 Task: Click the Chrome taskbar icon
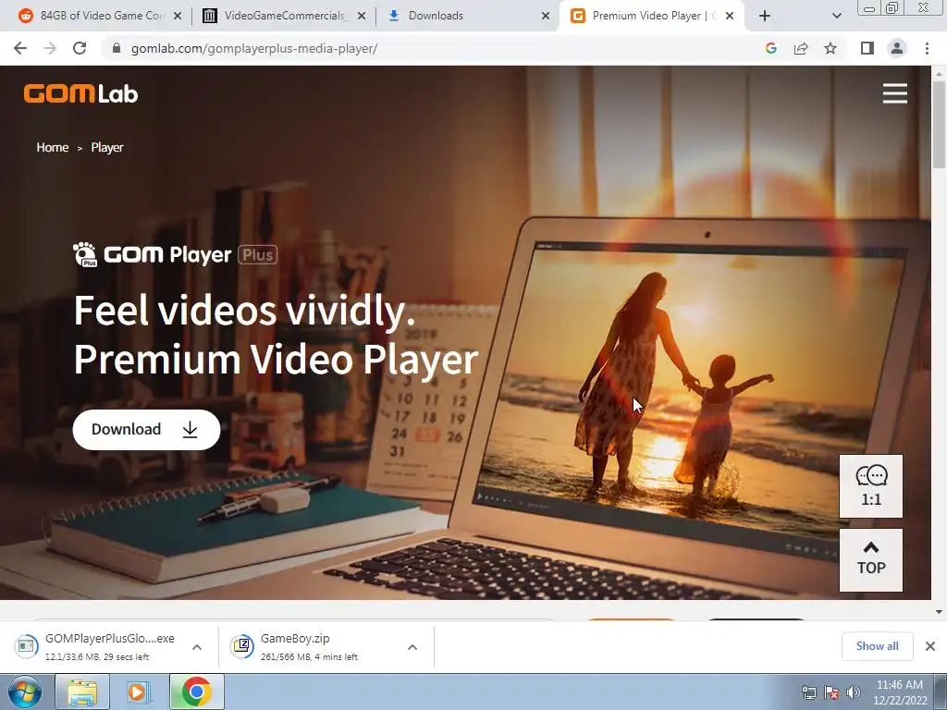pyautogui.click(x=196, y=692)
